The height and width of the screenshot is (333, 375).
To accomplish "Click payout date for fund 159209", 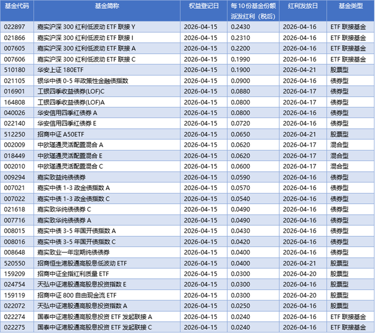I will 300,274.
